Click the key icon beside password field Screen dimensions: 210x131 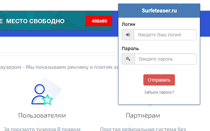[x=128, y=59]
